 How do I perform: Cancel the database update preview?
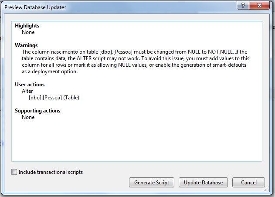pyautogui.click(x=248, y=183)
